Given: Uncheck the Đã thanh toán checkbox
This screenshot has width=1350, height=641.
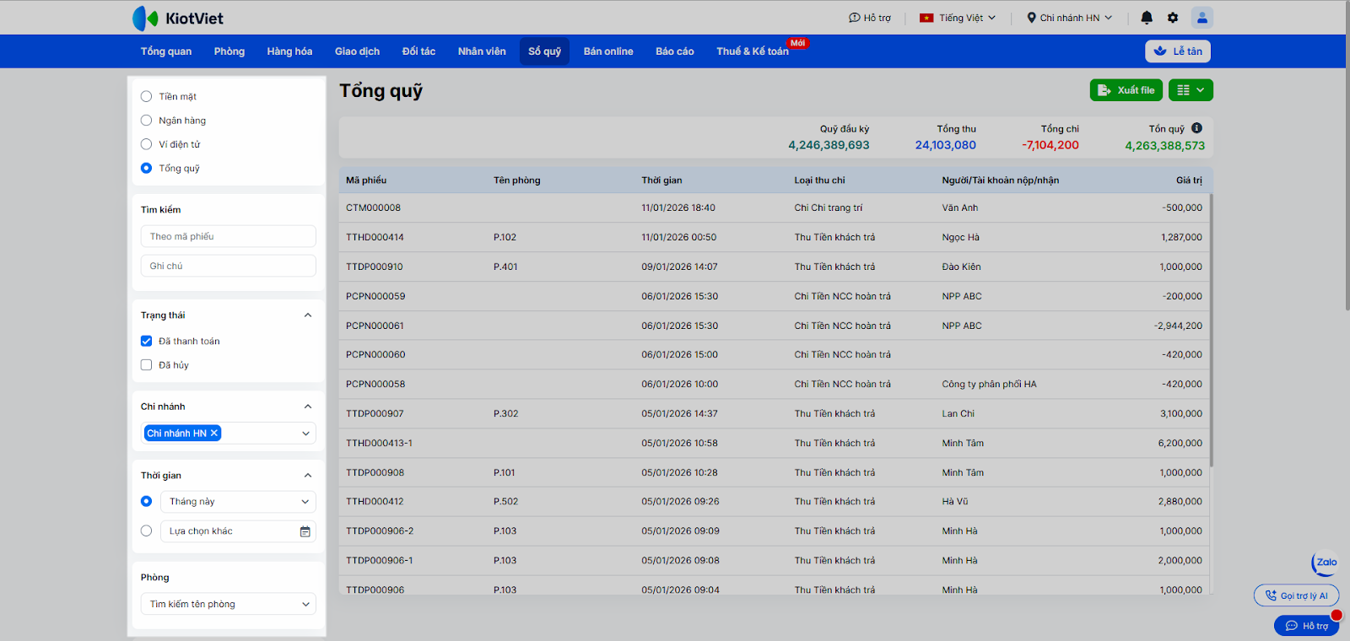Looking at the screenshot, I should coord(147,342).
